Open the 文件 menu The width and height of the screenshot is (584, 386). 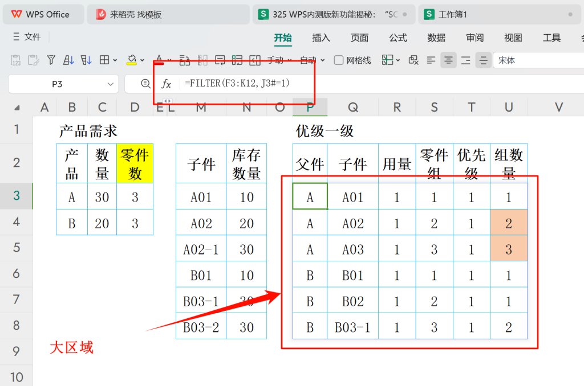[27, 37]
